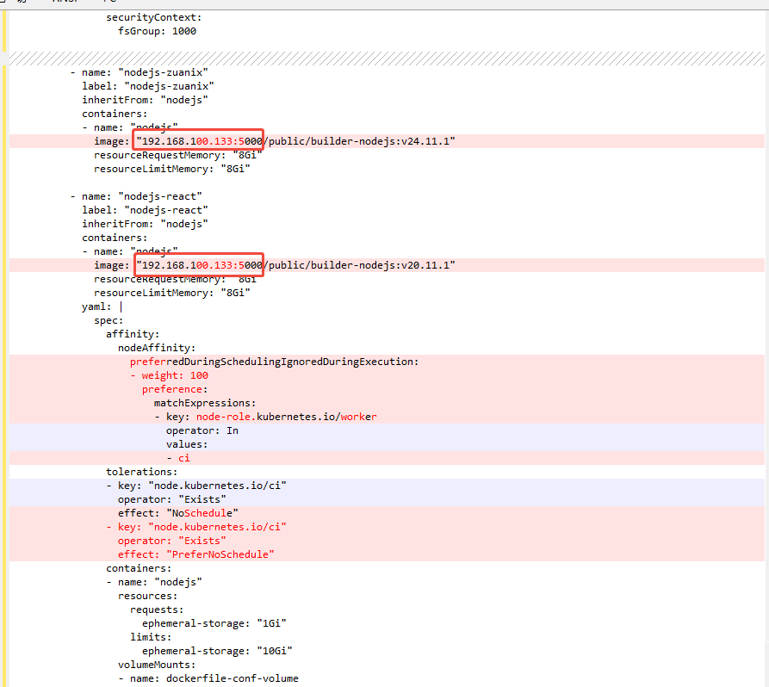Click the "matchExpressions:" line
The width and height of the screenshot is (769, 687).
click(x=204, y=403)
